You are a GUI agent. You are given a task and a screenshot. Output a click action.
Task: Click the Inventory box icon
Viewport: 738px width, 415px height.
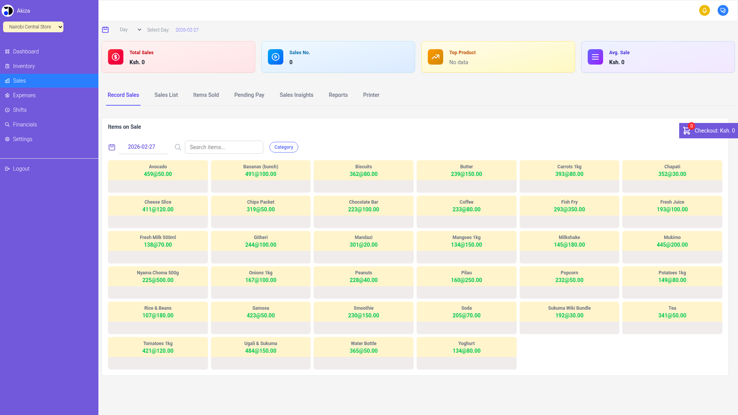(x=7, y=66)
